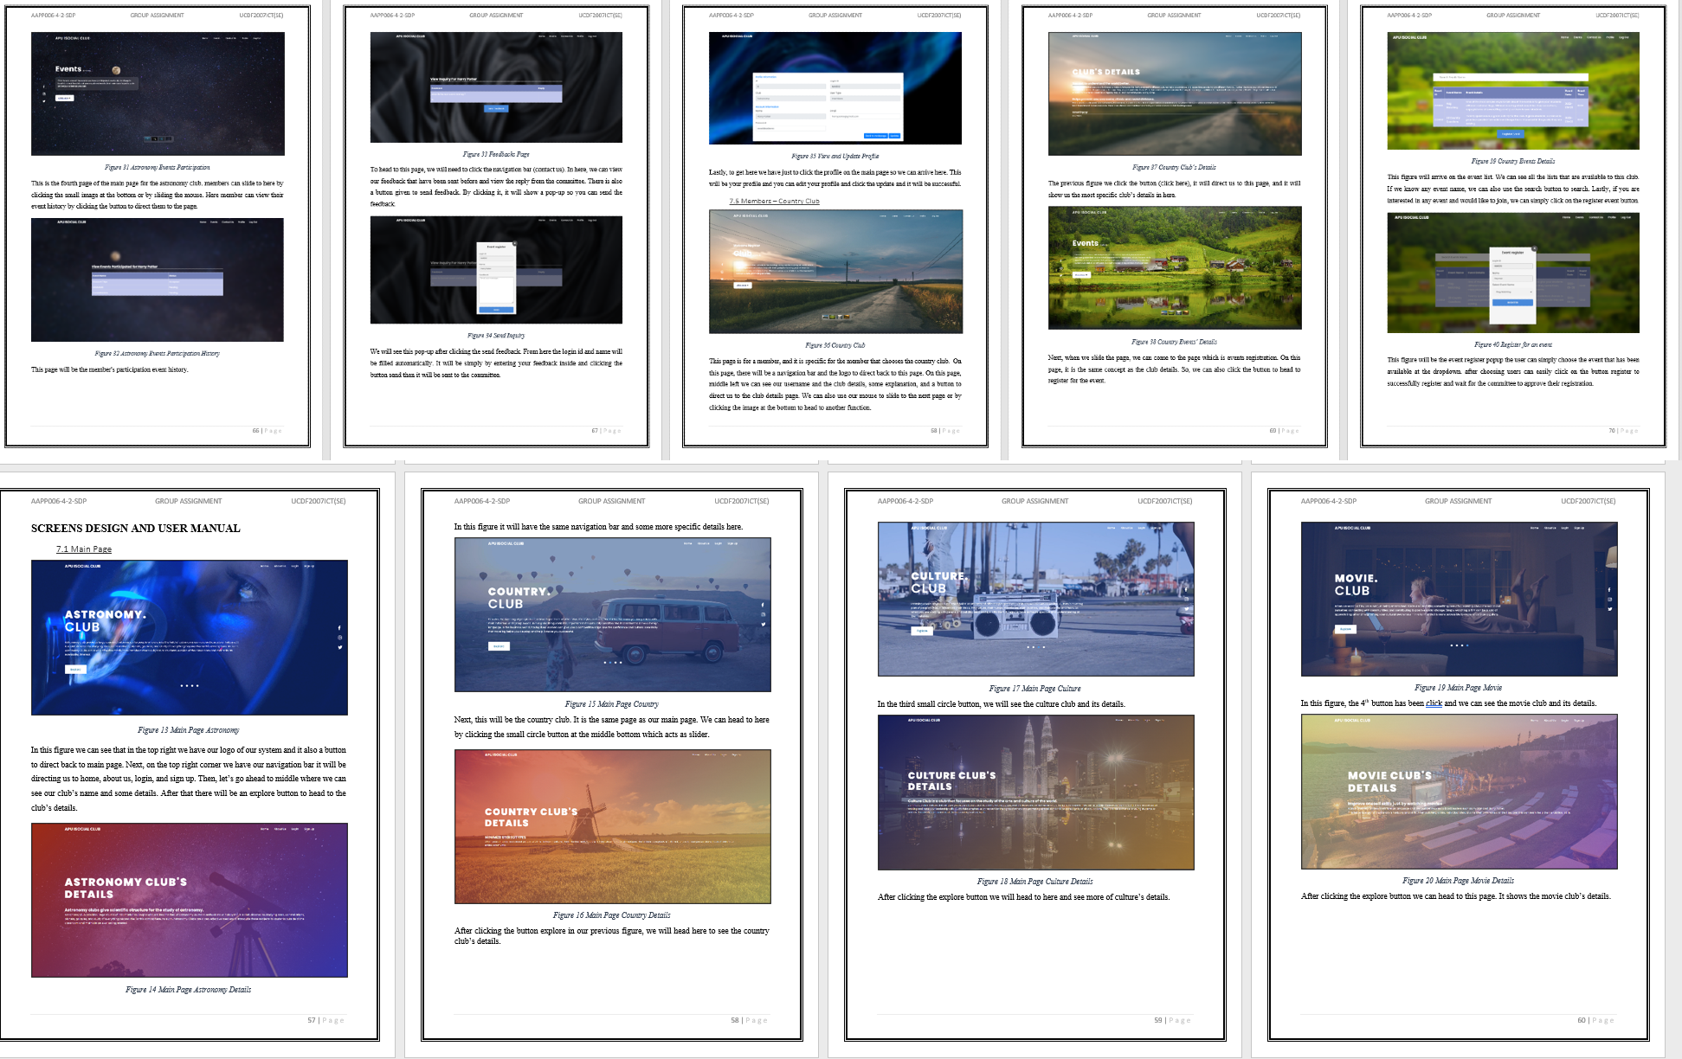Click the Movie Club's Details figure

(x=1459, y=792)
